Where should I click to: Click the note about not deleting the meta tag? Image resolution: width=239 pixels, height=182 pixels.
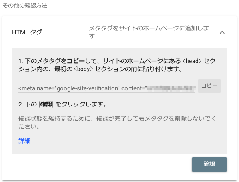[x=117, y=122]
